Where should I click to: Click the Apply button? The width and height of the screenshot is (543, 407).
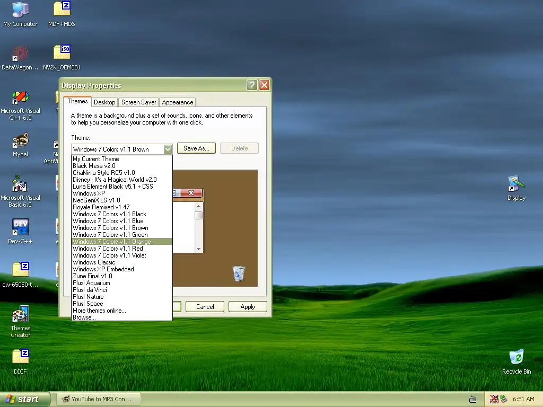tap(248, 307)
